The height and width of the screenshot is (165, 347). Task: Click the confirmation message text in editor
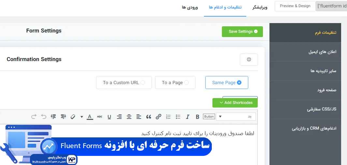click(x=198, y=133)
